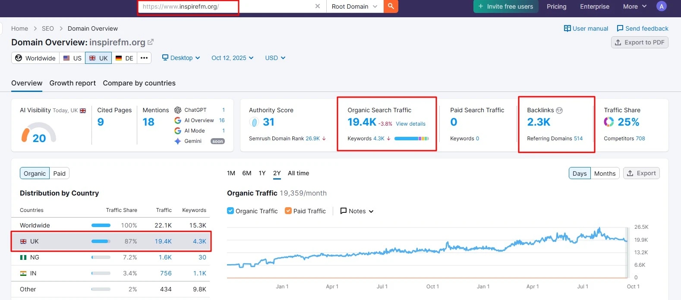The width and height of the screenshot is (681, 300).
Task: Click the multicolor keywords position bar
Action: [411, 139]
